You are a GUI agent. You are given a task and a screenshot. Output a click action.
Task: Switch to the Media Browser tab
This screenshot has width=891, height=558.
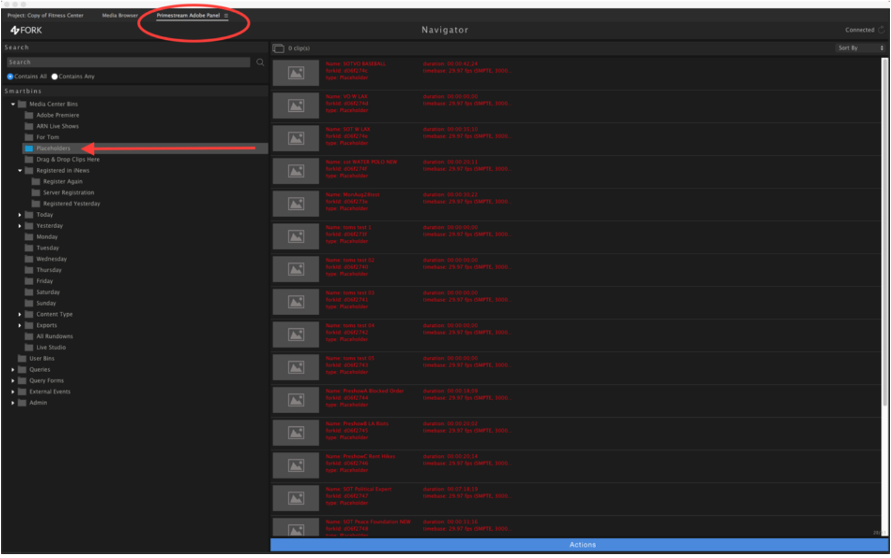(119, 16)
